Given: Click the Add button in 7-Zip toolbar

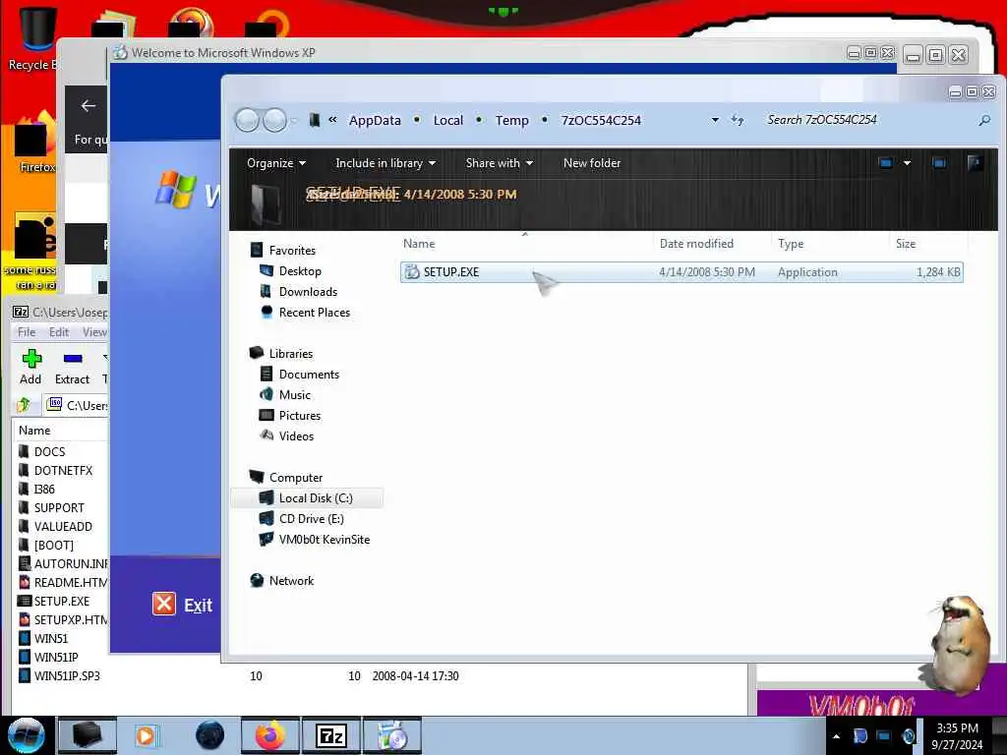Looking at the screenshot, I should 30,368.
